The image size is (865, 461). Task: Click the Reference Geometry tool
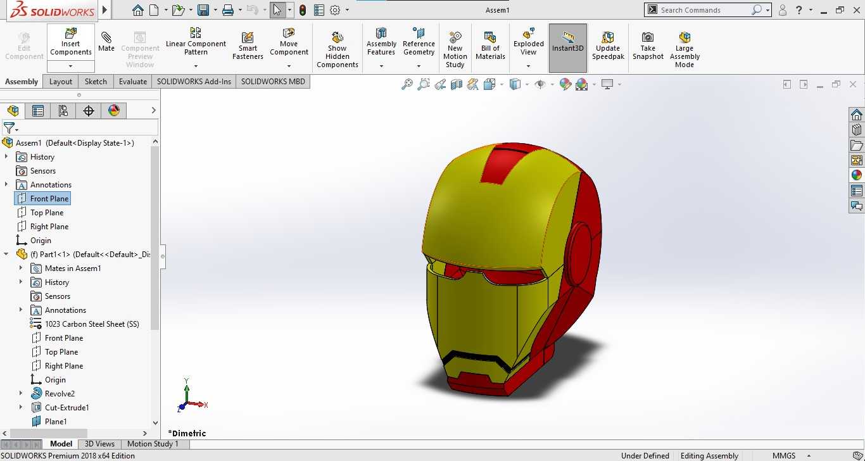[419, 41]
